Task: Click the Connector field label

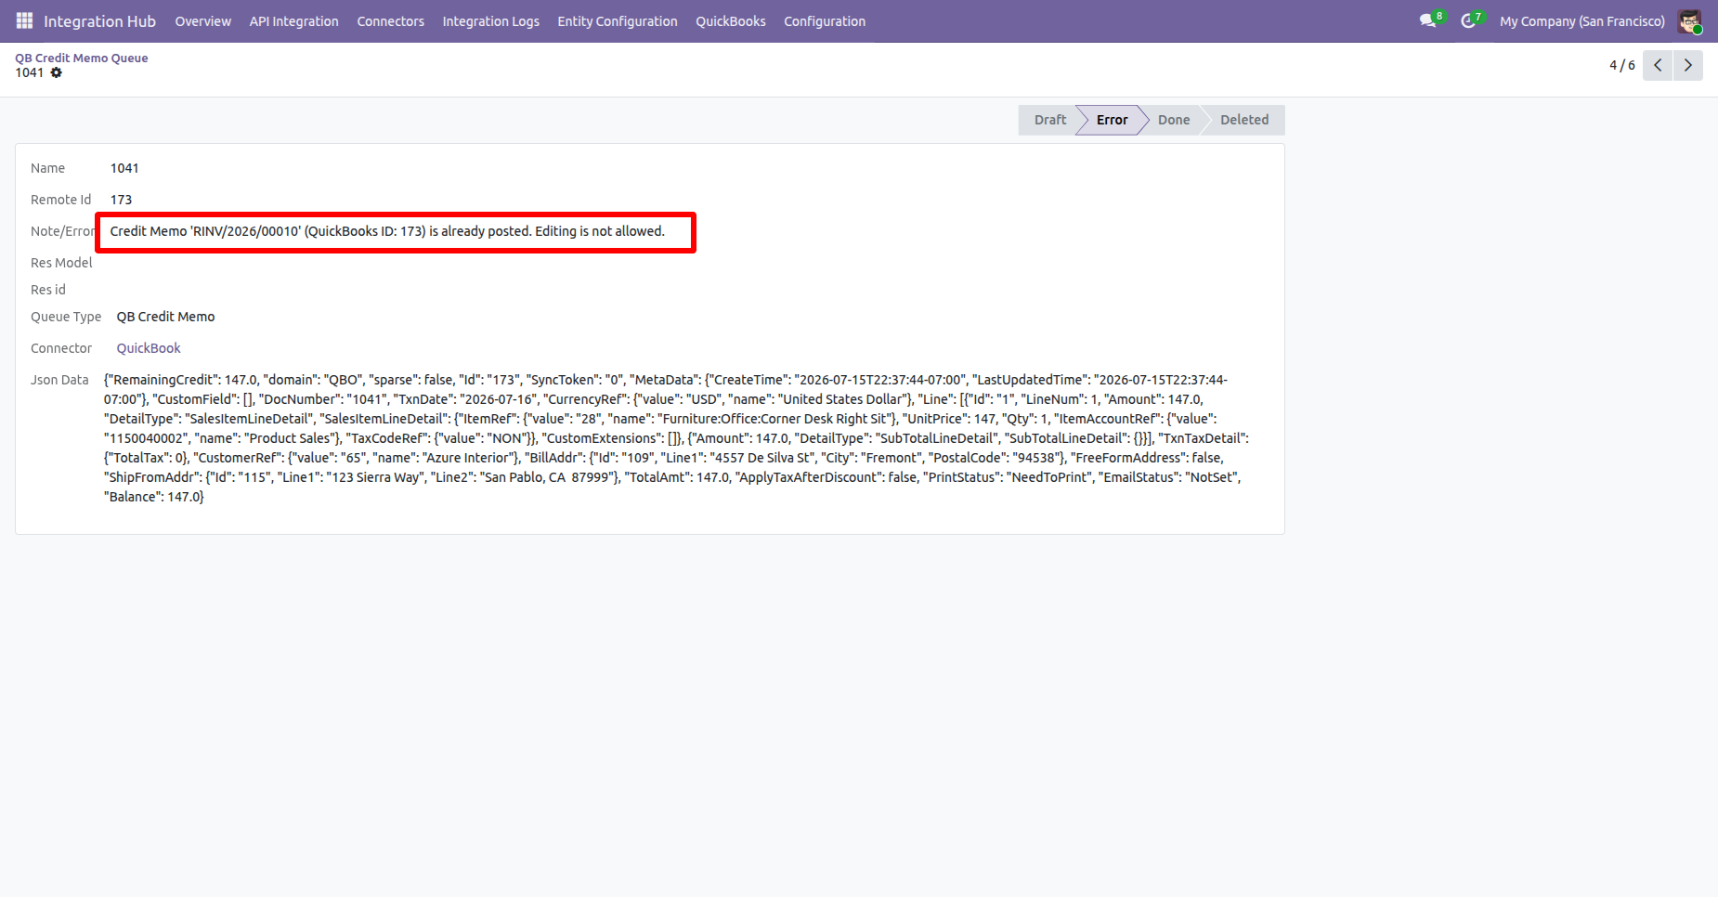Action: [x=61, y=348]
